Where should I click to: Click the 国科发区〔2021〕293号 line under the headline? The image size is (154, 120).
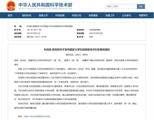pos(77,54)
